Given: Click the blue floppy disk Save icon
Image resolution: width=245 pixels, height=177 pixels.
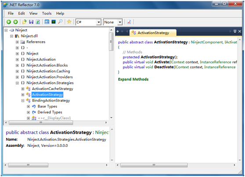Looking at the screenshot, I should pos(31,22).
